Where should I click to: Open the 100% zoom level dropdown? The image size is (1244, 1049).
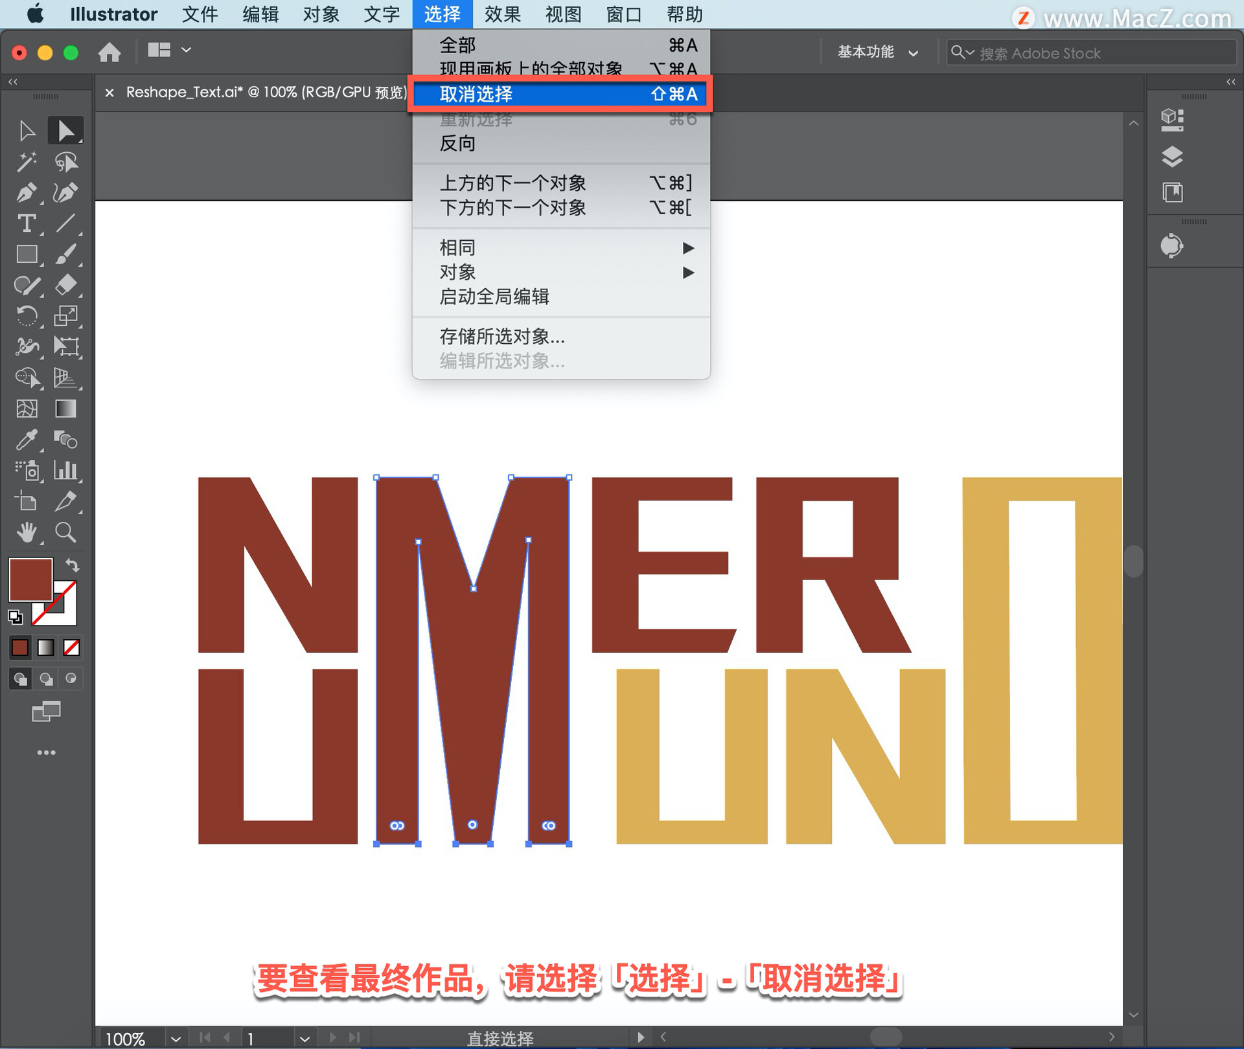point(176,1039)
